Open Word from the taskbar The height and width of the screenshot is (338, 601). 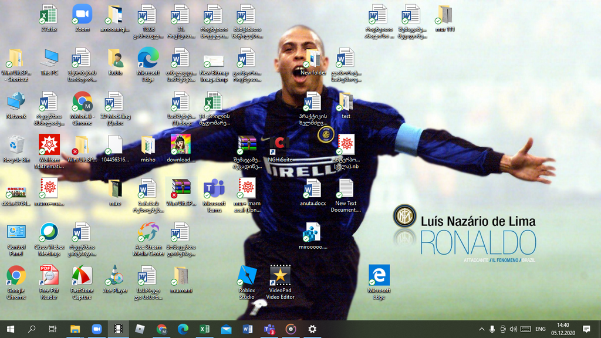tap(248, 329)
